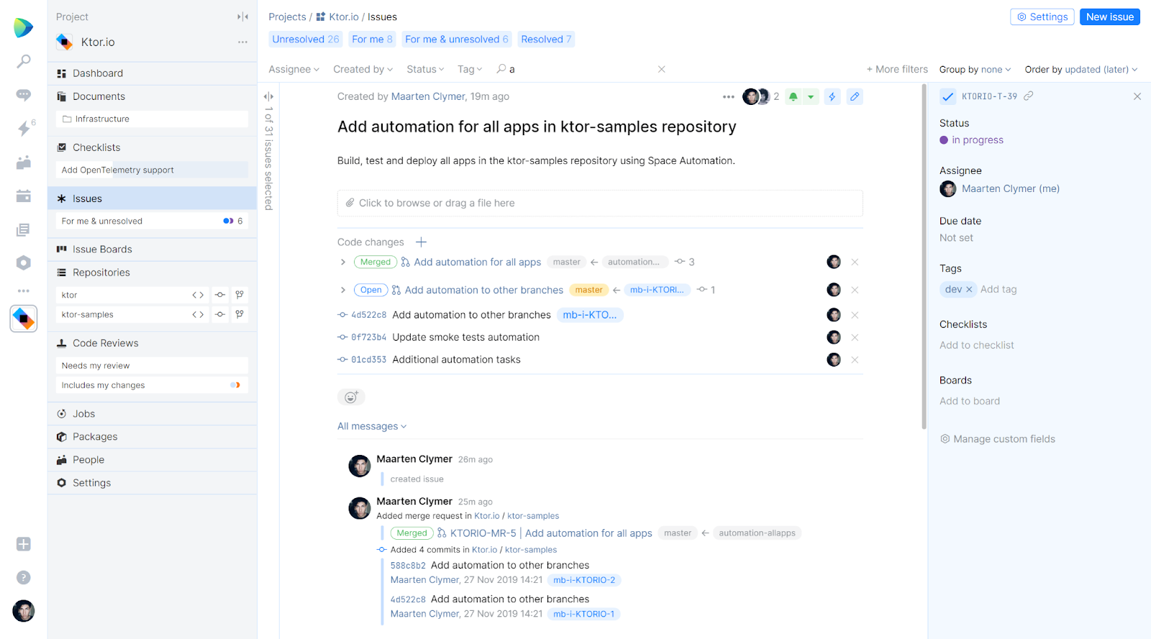Click the yellow master branch label
The width and height of the screenshot is (1151, 639).
(588, 290)
